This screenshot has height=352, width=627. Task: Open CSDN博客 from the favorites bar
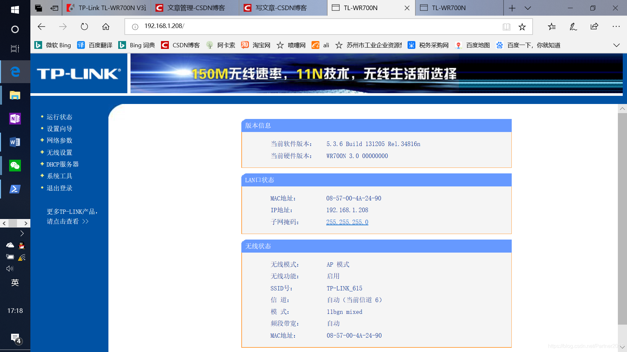point(186,45)
